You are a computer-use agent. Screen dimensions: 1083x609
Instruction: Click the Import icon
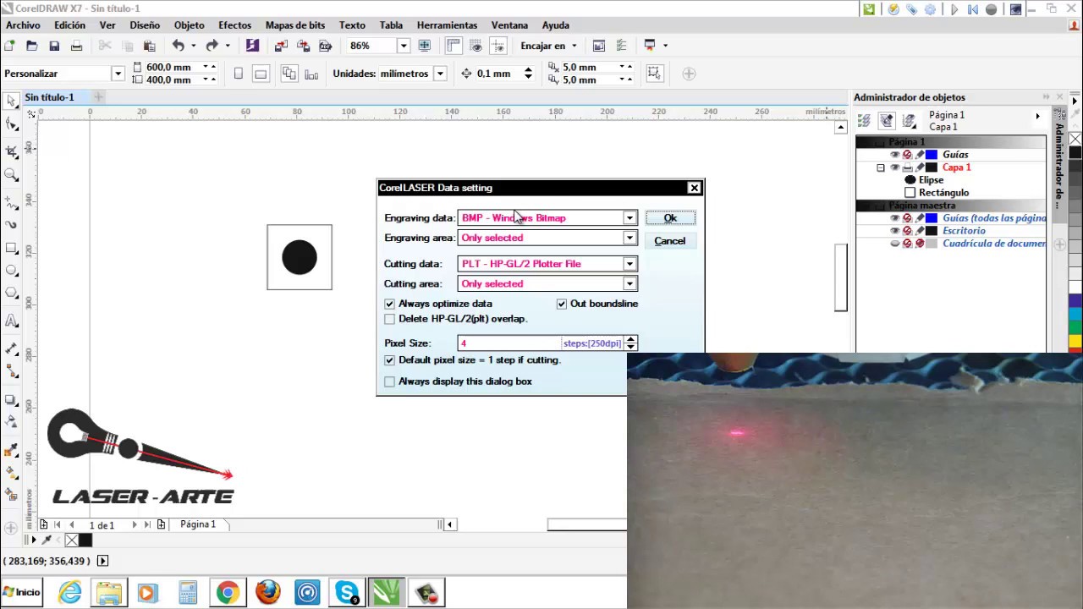tap(282, 46)
